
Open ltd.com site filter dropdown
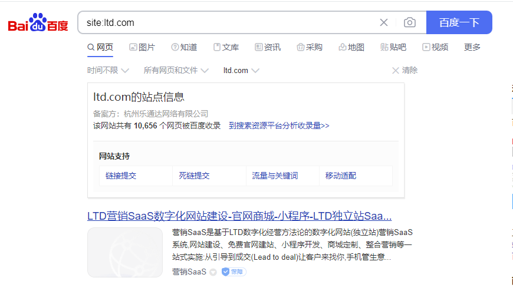click(241, 70)
